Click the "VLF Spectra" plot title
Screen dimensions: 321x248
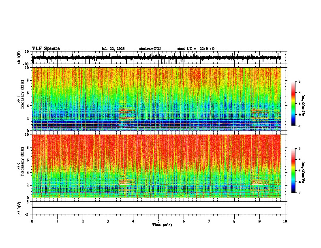point(46,49)
